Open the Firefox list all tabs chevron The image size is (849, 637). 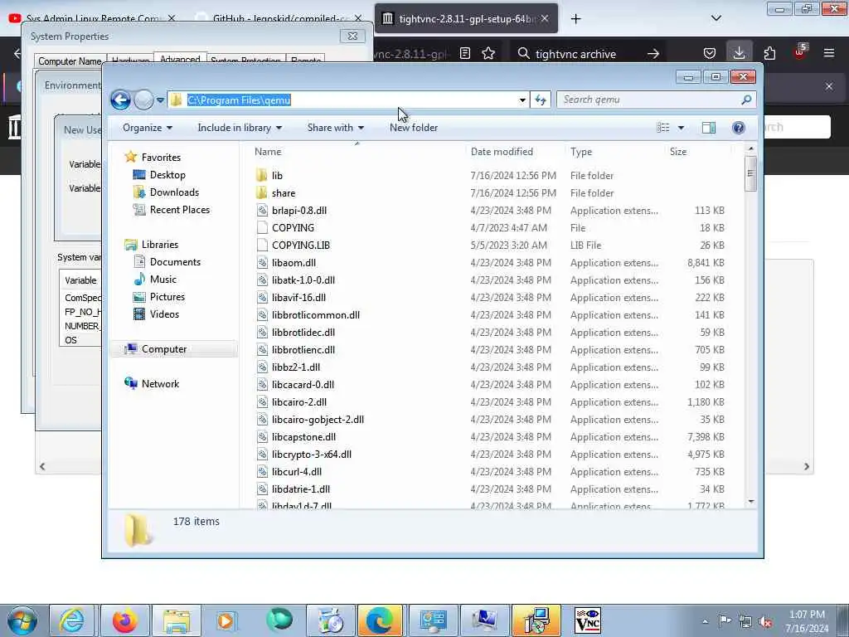(x=716, y=18)
